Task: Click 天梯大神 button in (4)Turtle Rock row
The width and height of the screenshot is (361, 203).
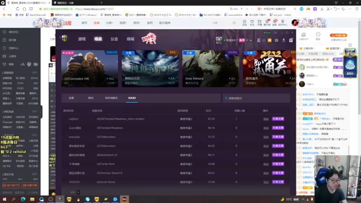Action: [x=278, y=164]
